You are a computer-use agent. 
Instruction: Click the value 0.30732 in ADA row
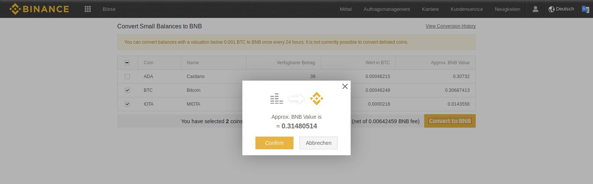coord(461,77)
